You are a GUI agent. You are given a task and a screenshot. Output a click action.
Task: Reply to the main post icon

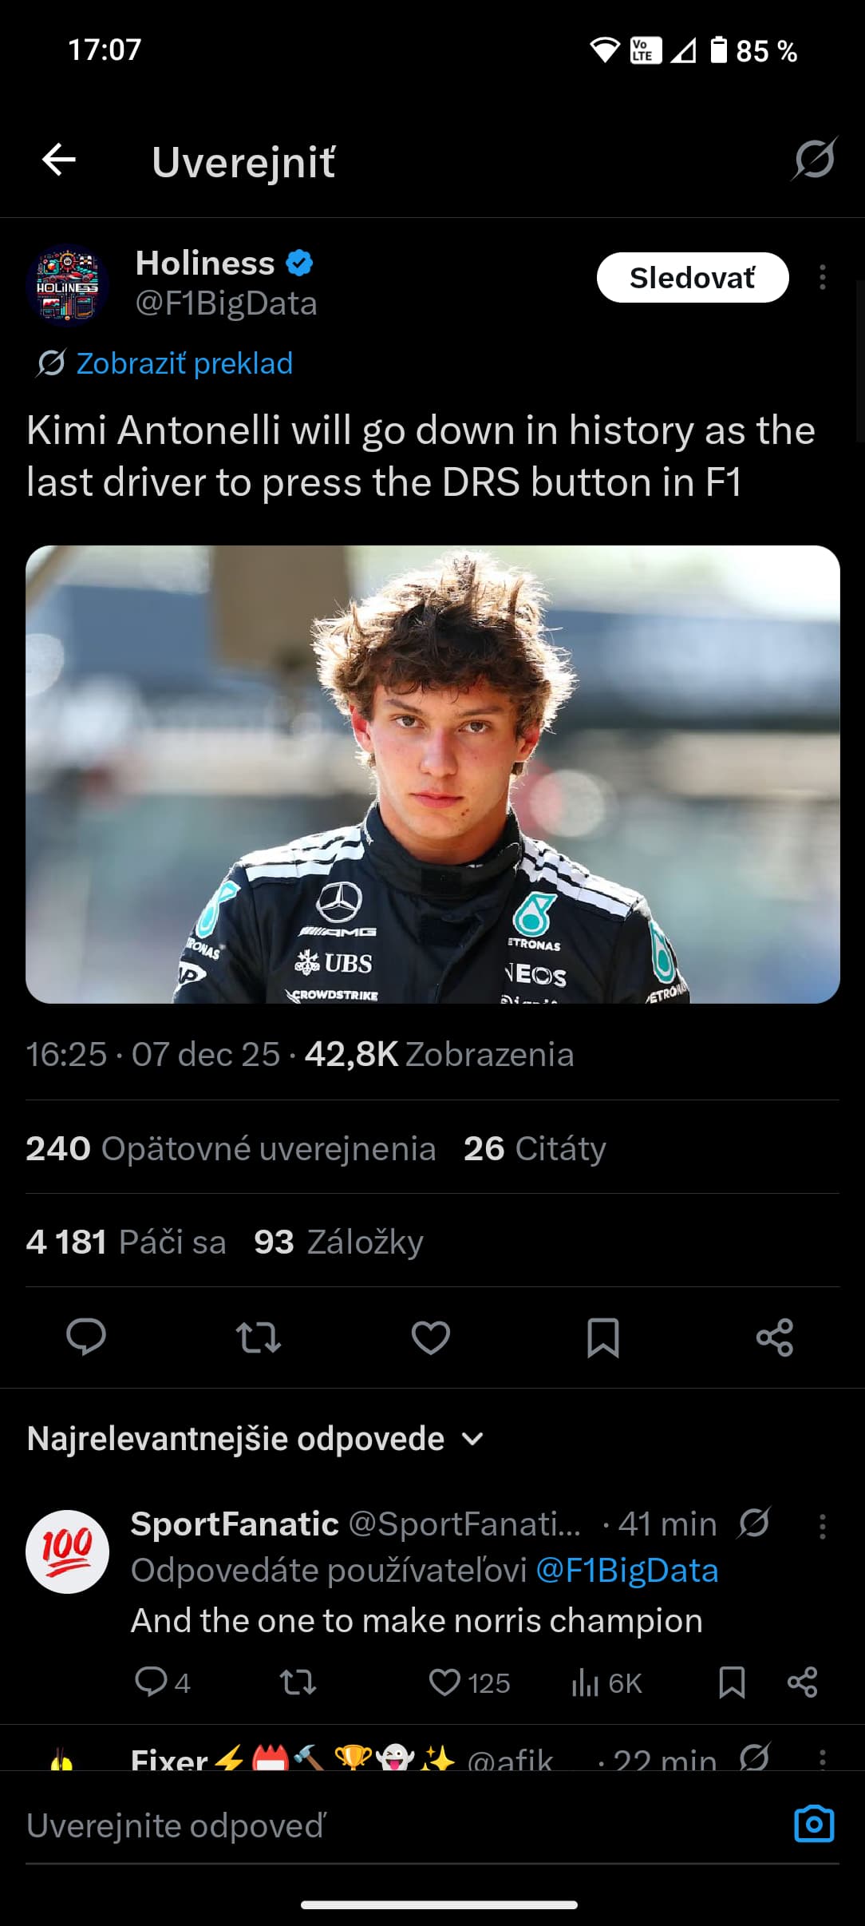[86, 1337]
